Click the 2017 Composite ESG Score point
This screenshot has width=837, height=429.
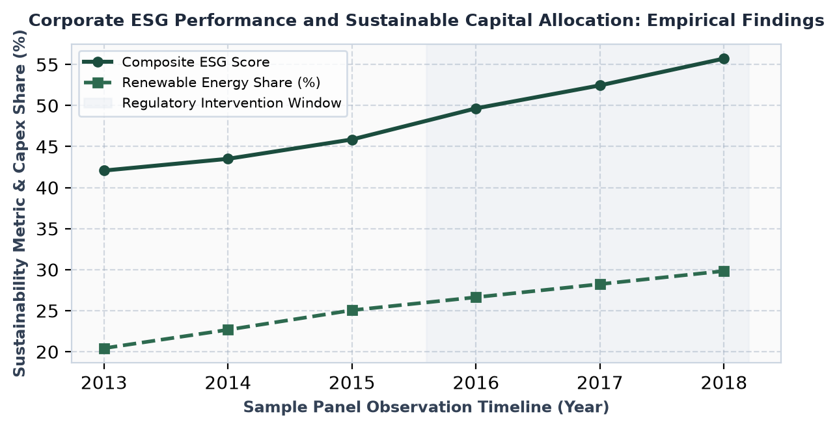coord(600,85)
